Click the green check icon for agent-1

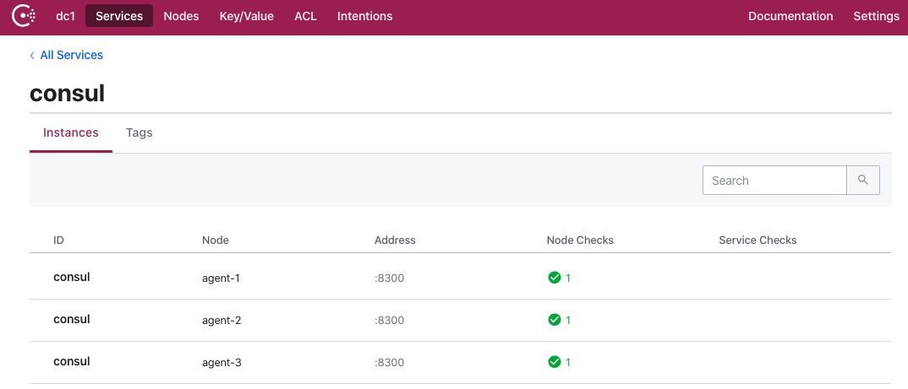coord(555,278)
